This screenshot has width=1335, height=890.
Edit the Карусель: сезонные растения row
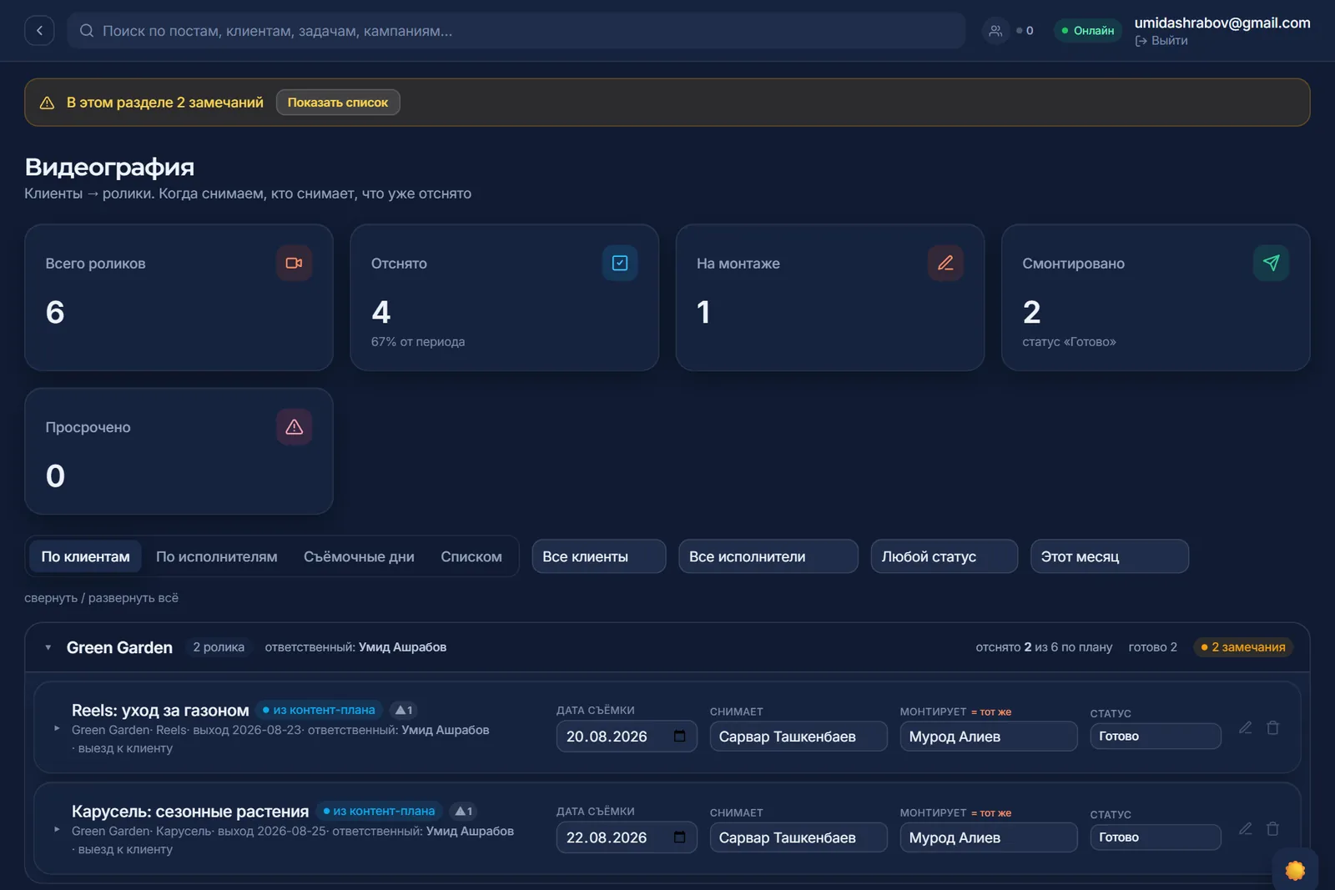tap(1245, 828)
